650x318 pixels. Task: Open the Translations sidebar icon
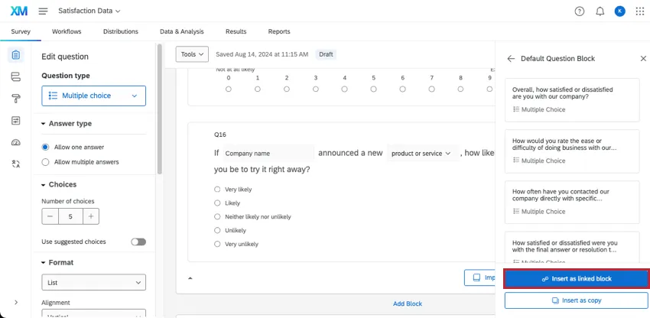point(16,164)
